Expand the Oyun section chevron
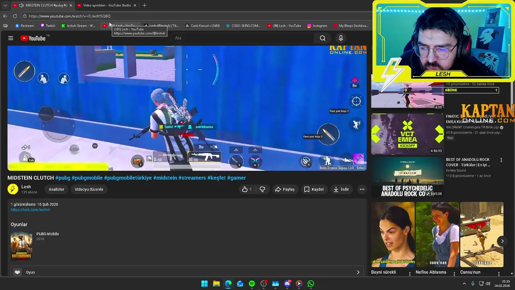The height and width of the screenshot is (290, 515). tap(358, 272)
